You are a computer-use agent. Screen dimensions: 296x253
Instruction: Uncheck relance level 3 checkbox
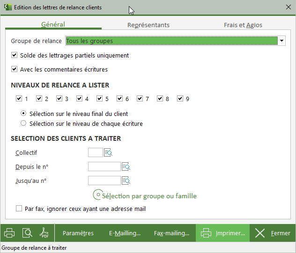tap(59, 98)
